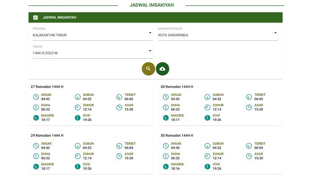Screen dimensions: 313x176
Task: Click Subuh clock icon for 30 Ramadan
Action: (207, 146)
